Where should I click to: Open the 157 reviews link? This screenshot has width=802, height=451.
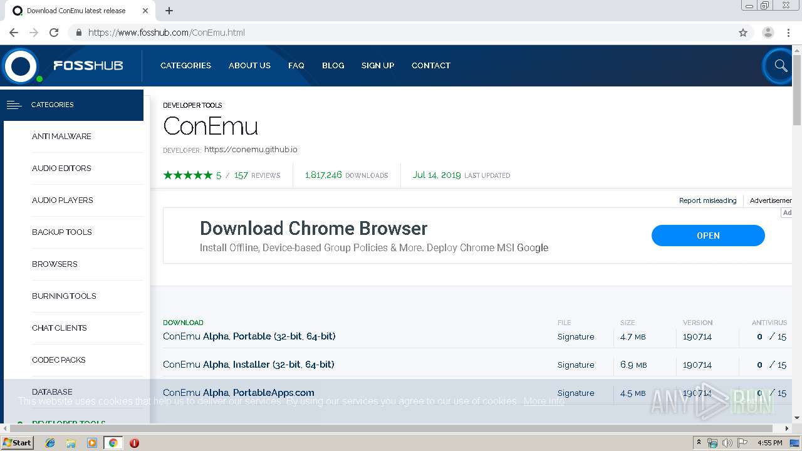point(257,175)
